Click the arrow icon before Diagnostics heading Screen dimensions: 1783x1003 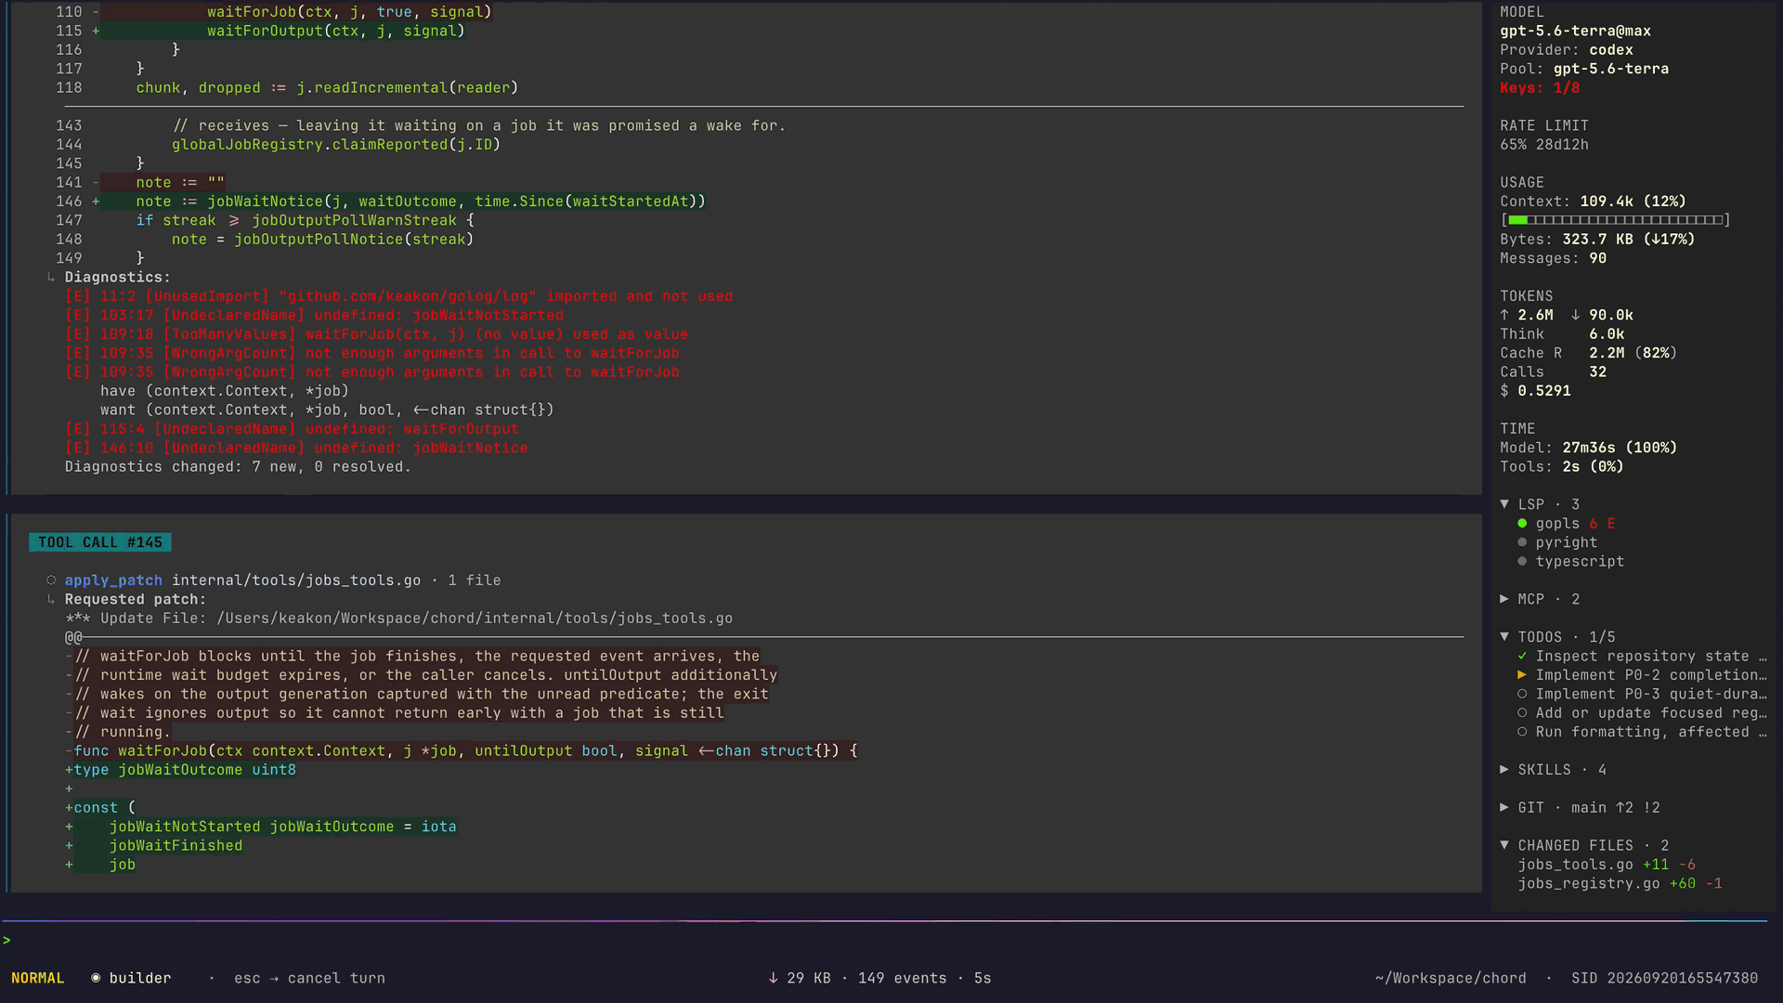[51, 278]
